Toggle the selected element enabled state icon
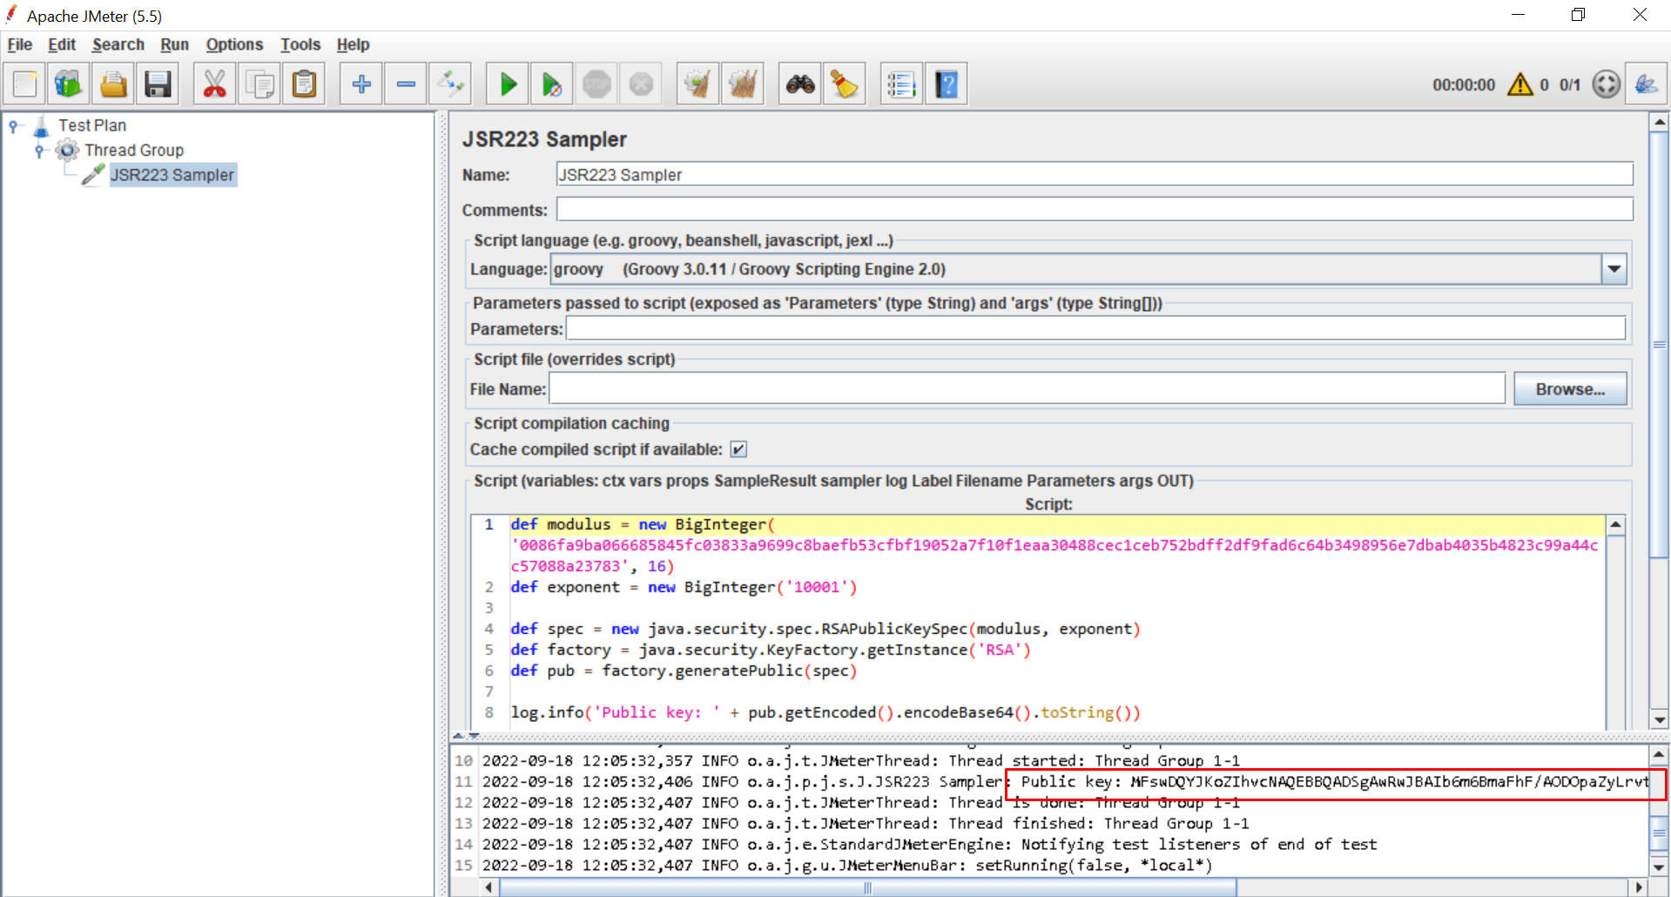The width and height of the screenshot is (1671, 897). coord(451,84)
